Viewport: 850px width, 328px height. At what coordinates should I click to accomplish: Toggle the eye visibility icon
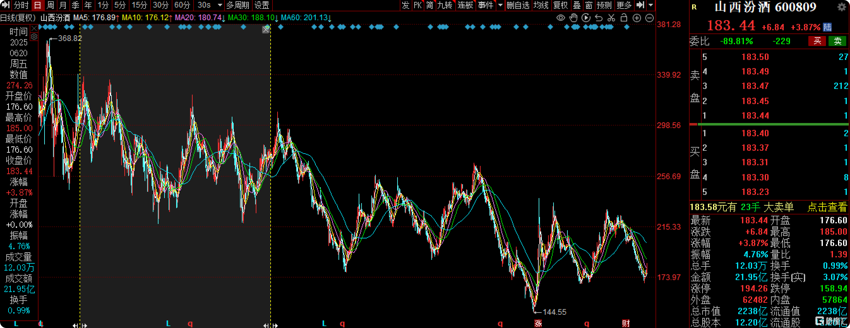(561, 18)
